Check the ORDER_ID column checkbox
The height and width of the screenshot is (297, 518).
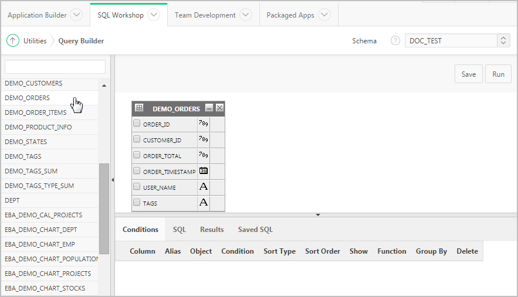point(137,124)
